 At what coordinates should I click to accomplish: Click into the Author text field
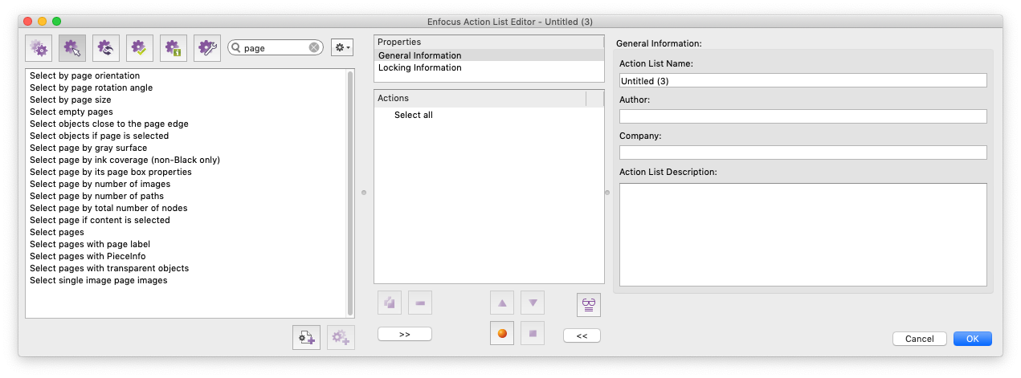click(x=803, y=116)
